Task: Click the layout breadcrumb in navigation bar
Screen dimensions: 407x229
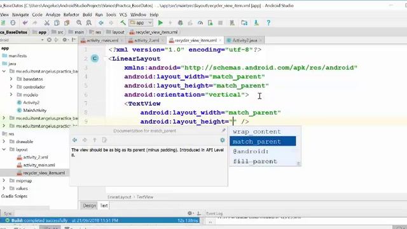Action: point(116,32)
